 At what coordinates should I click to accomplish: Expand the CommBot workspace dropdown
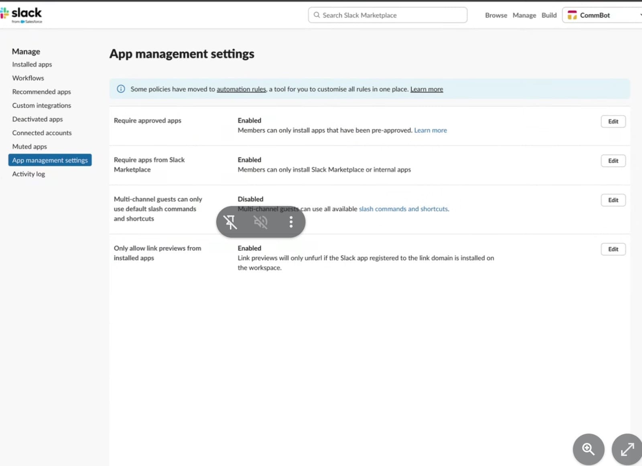point(640,15)
